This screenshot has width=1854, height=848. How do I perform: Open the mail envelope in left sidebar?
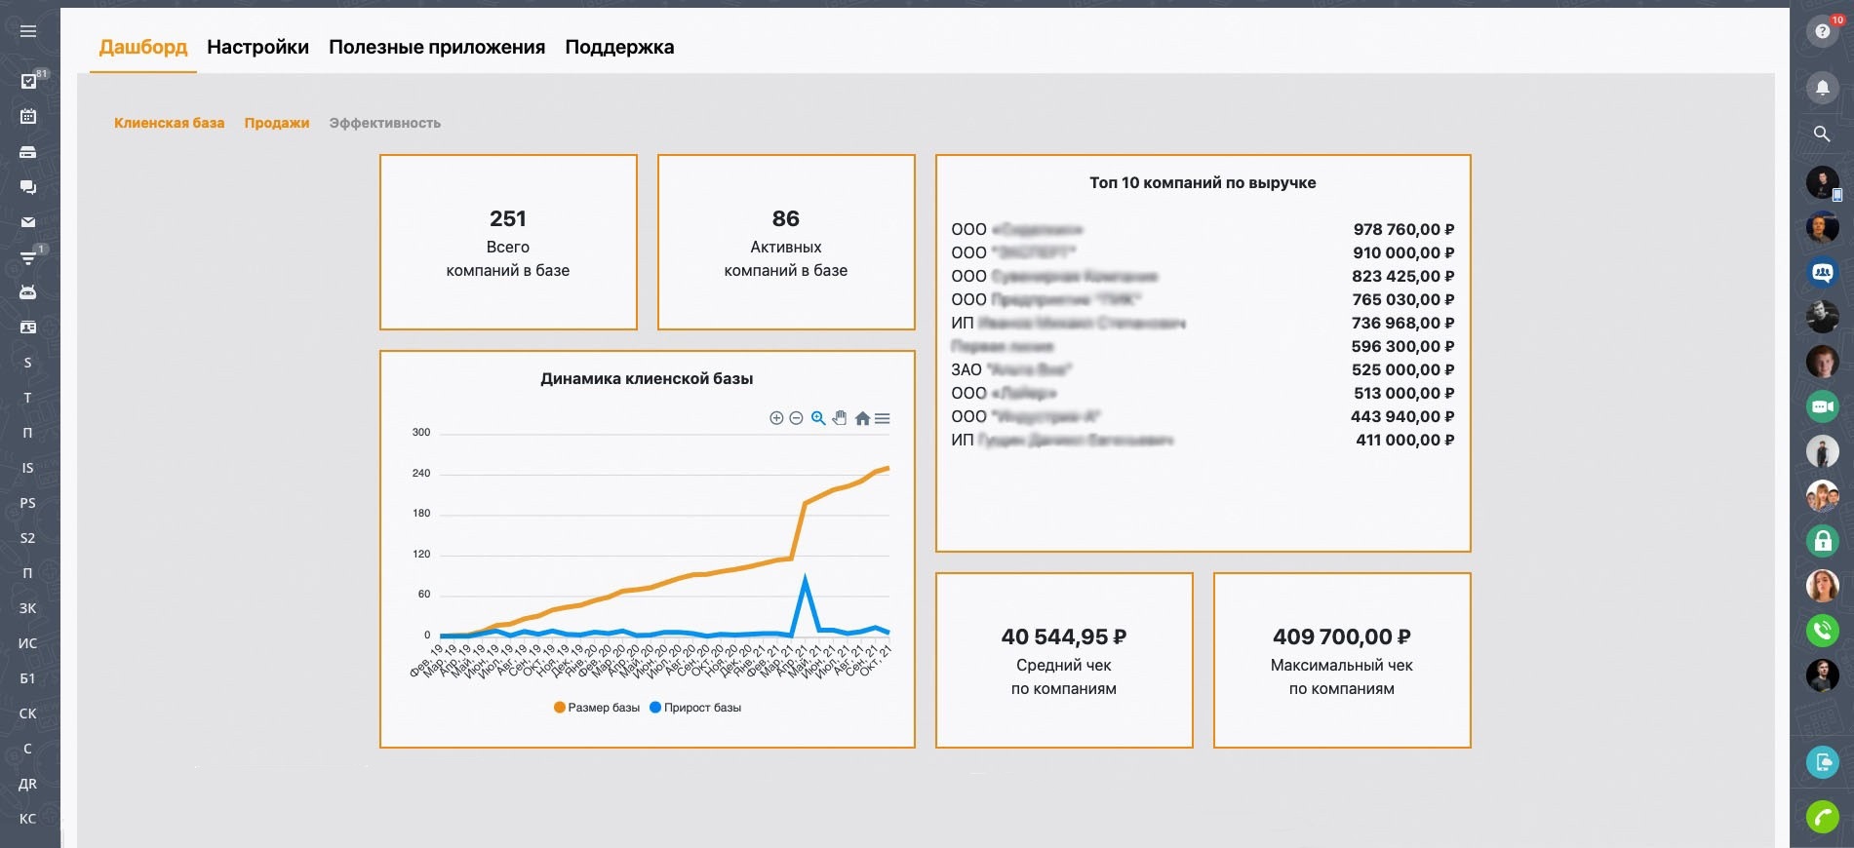(x=28, y=222)
